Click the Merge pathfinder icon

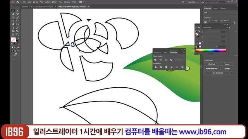pos(166,67)
